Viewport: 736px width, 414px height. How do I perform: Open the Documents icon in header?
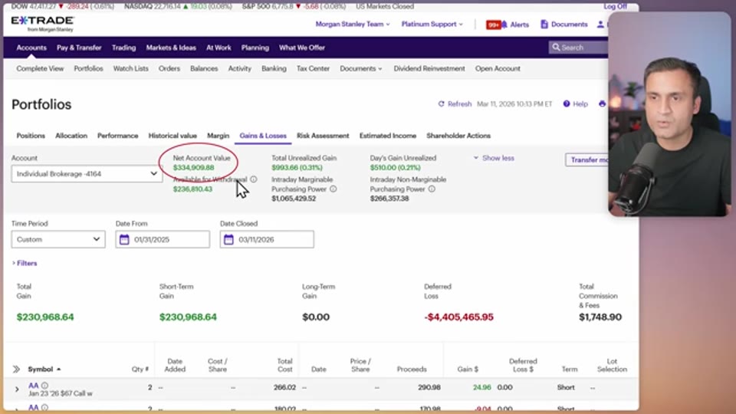click(544, 24)
